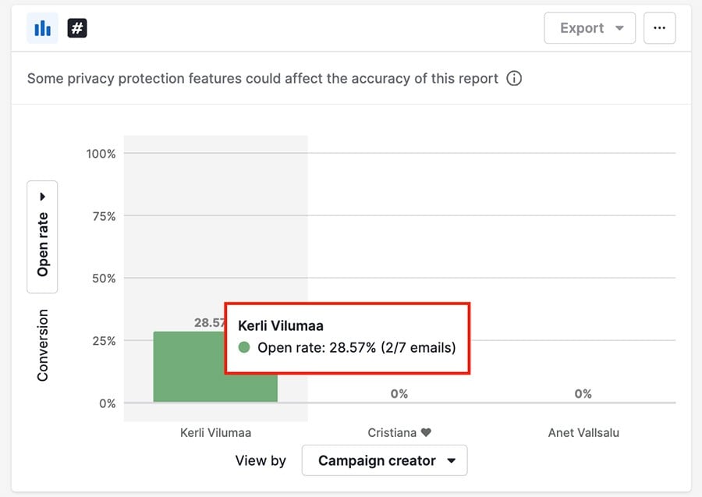The height and width of the screenshot is (497, 702).
Task: Click the green dot in the tooltip
Action: tap(244, 347)
